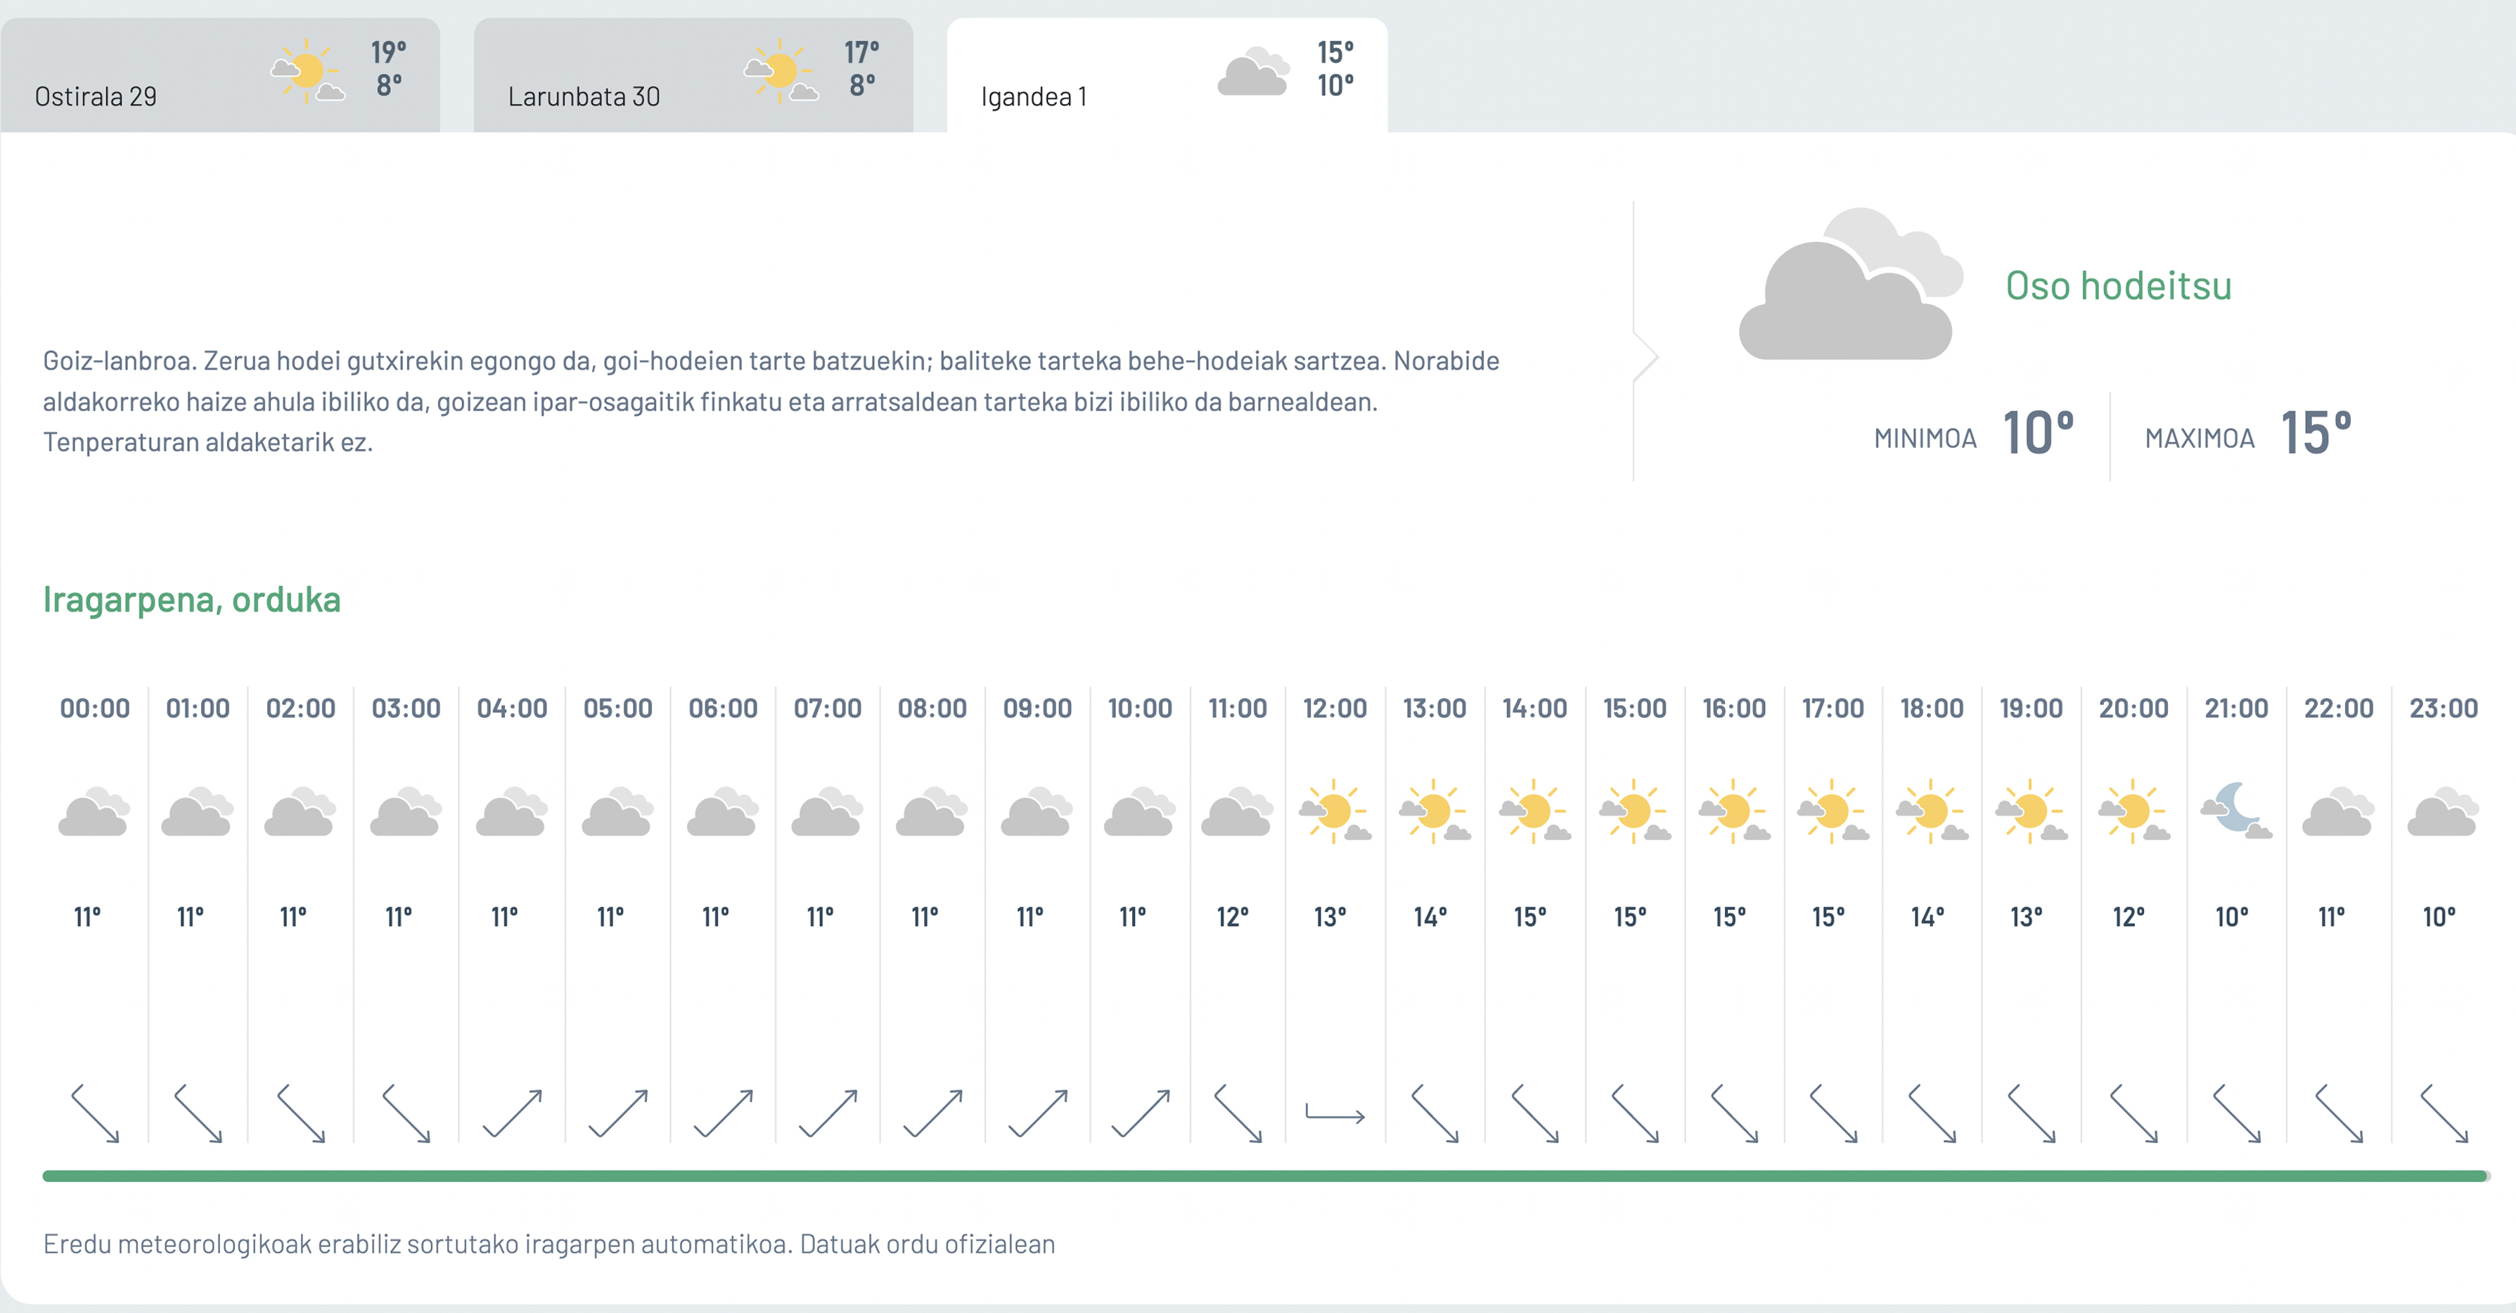Click the green horizontal scrollbar under hourly forecast

click(1266, 1177)
